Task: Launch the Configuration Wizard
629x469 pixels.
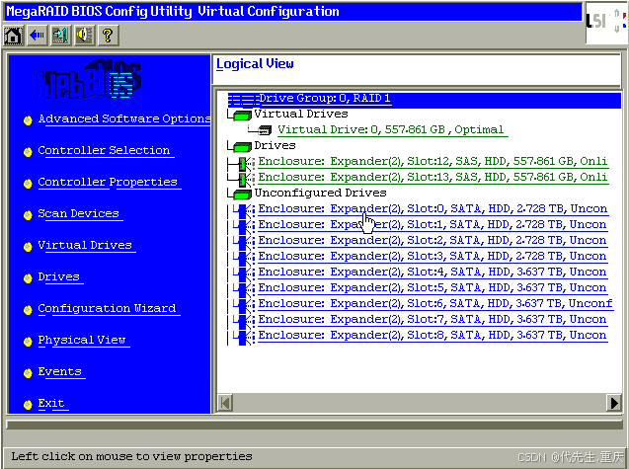Action: [109, 309]
